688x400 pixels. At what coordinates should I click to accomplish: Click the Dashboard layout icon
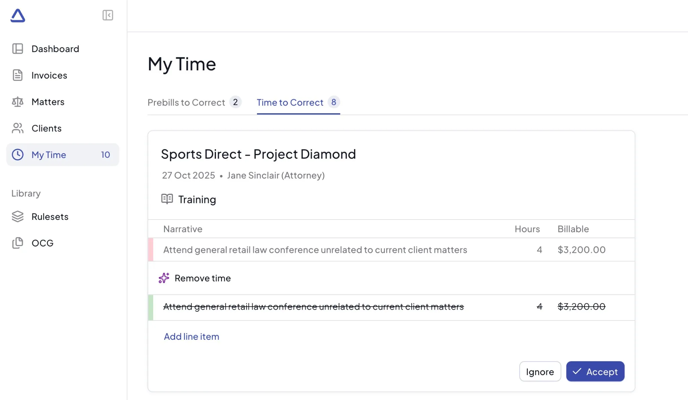pos(17,49)
